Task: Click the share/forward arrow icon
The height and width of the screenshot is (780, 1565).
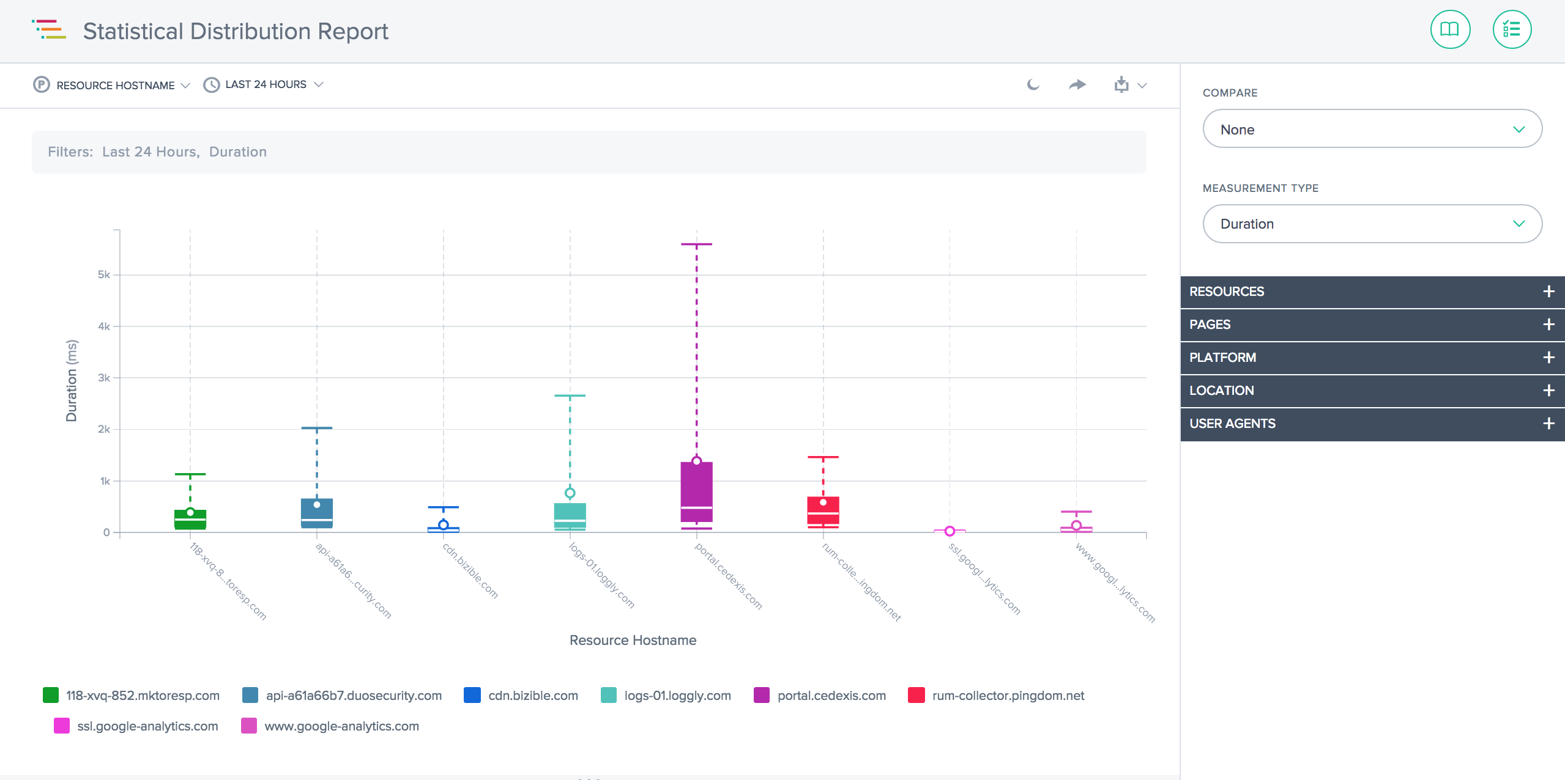Action: click(x=1078, y=84)
